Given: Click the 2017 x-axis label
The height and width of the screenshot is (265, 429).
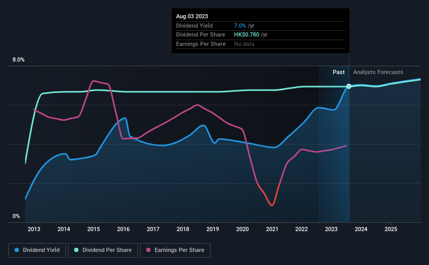Looking at the screenshot, I should [x=153, y=229].
